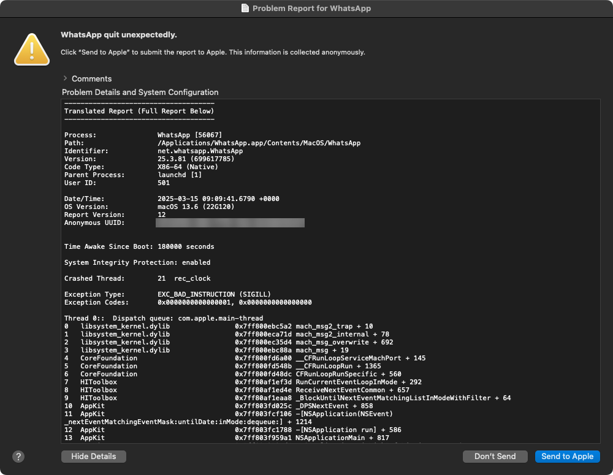This screenshot has width=613, height=475.
Task: Click frame 1 'mach_msg2_internal + 78'
Action: [x=342, y=334]
